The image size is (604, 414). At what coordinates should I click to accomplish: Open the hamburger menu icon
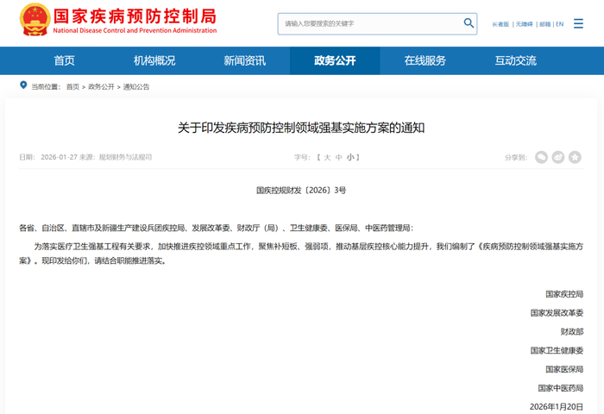click(578, 23)
